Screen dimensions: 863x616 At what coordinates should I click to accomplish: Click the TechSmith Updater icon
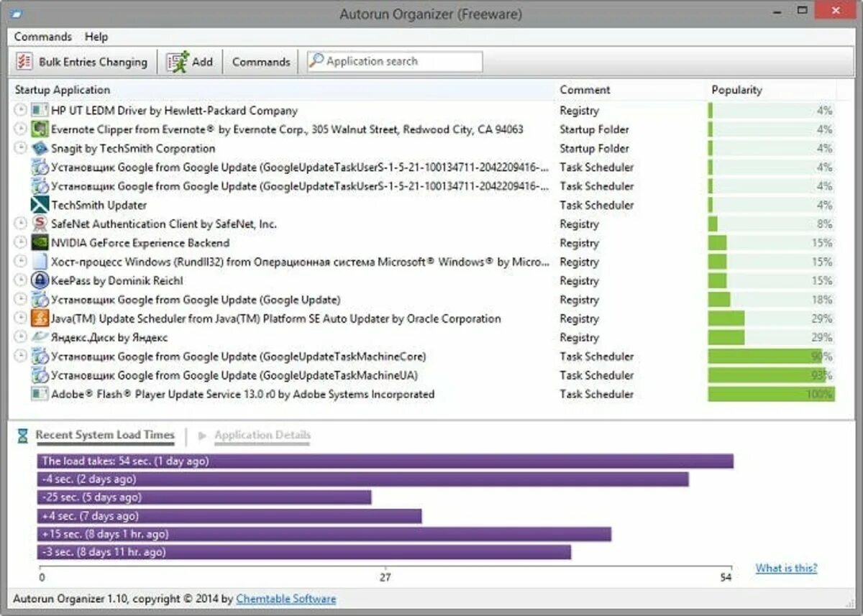[40, 205]
